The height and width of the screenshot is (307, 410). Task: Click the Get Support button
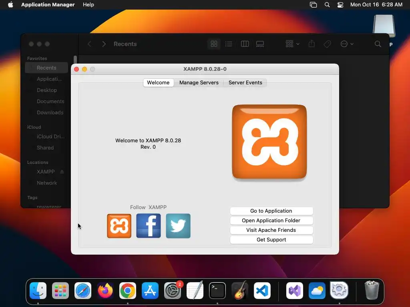click(271, 240)
